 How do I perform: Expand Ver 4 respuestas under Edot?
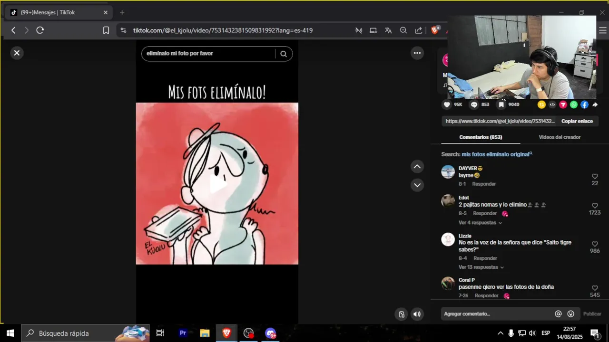point(480,223)
